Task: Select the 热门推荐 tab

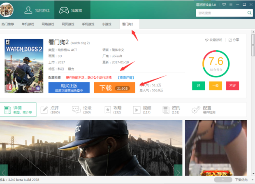Action: 8,24
